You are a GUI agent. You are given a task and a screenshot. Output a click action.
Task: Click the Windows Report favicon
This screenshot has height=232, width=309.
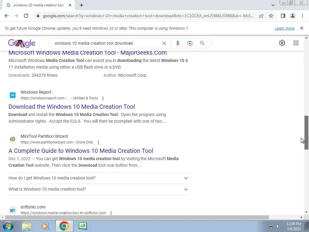(x=13, y=95)
